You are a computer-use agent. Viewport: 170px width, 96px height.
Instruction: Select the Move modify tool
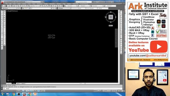[x=5, y=21]
